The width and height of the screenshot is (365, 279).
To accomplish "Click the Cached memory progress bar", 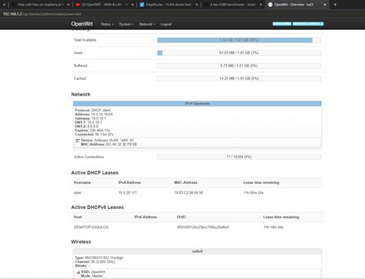I will pos(239,78).
